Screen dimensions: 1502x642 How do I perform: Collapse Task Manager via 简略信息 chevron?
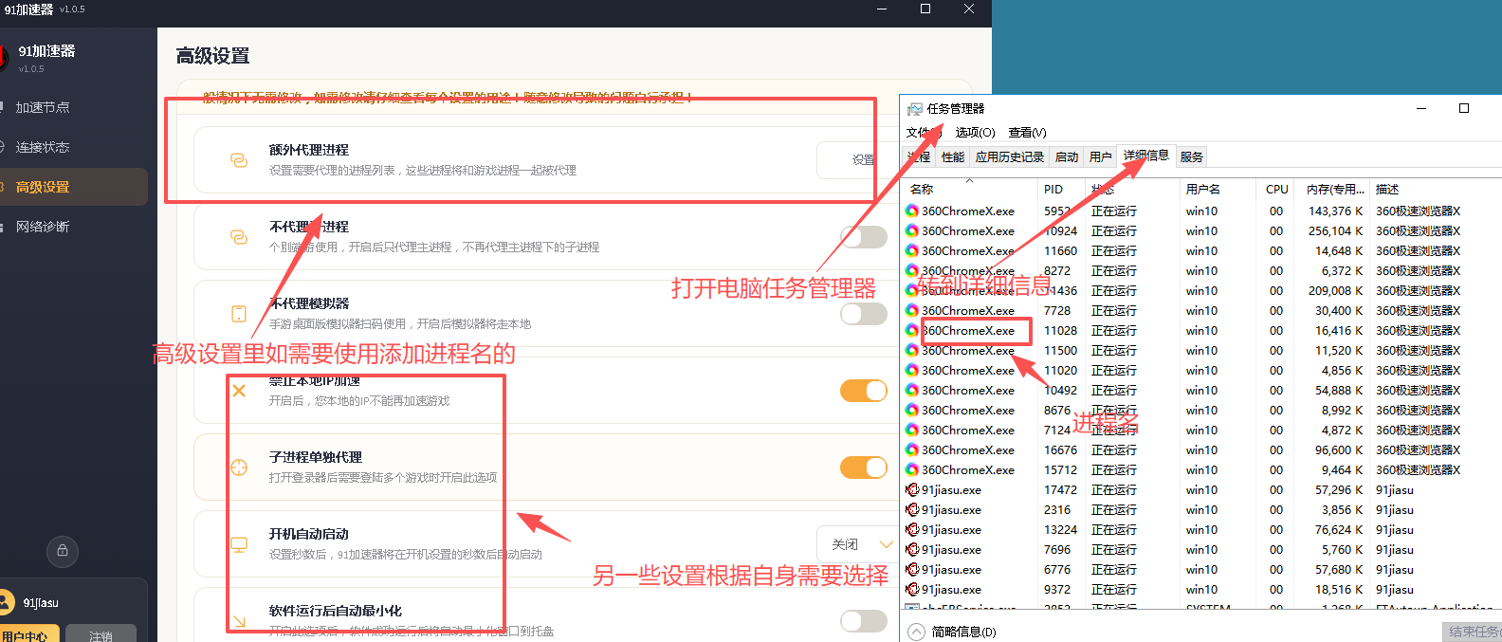(916, 632)
